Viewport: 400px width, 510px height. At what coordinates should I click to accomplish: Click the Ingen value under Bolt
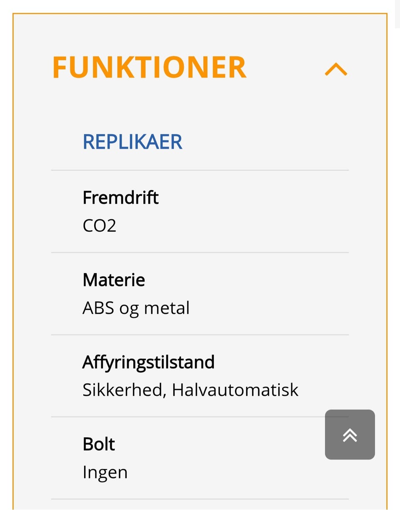pos(105,472)
